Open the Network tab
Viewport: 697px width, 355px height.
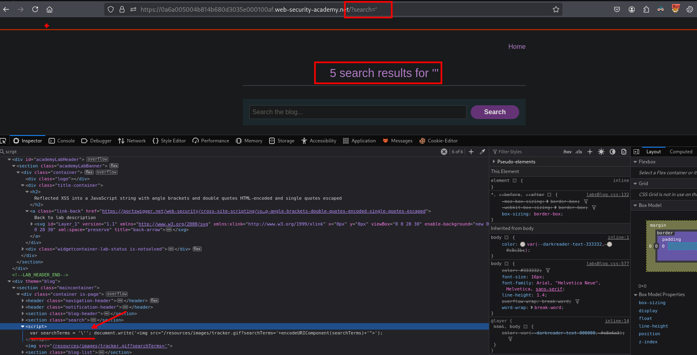pyautogui.click(x=132, y=141)
